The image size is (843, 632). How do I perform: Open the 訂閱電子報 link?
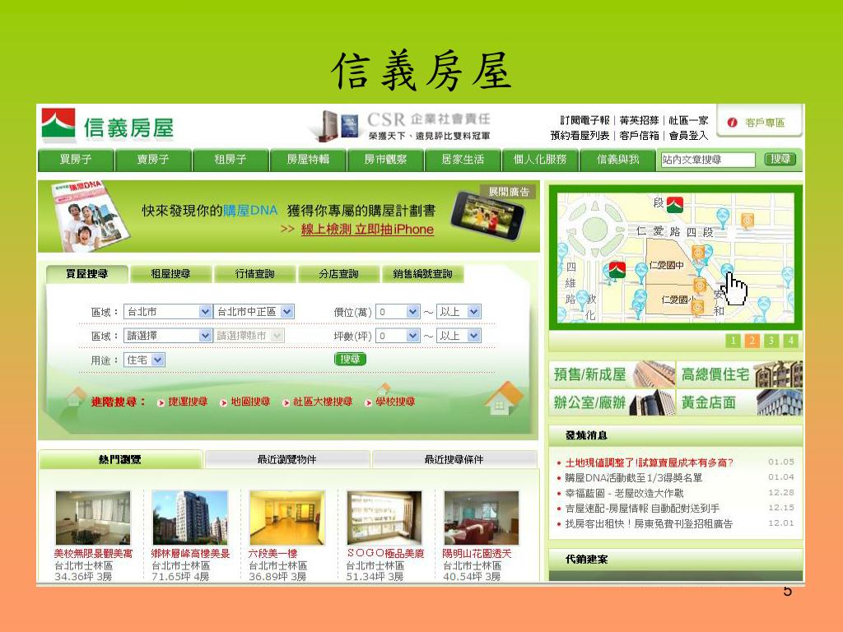click(585, 120)
